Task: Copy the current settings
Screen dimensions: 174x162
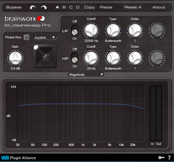Action: (89, 7)
